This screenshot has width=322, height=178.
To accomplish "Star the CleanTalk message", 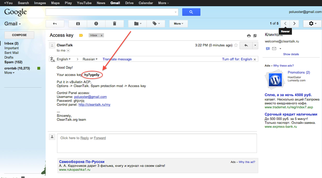I will pos(236,45).
